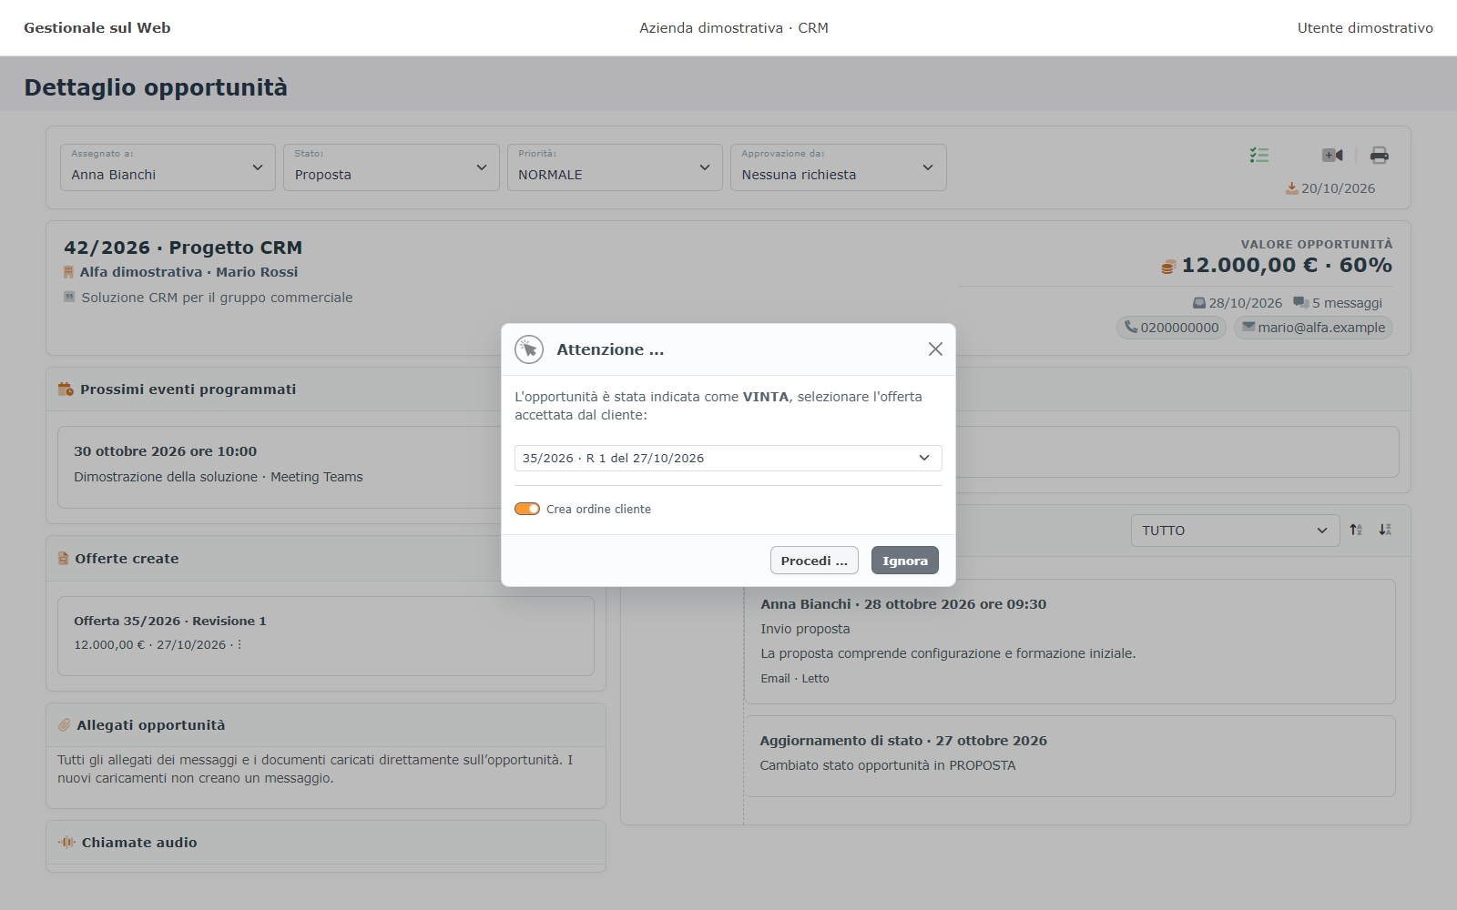Toggle the Crea ordine cliente switch
Screen dimensions: 1457x910
pos(527,509)
